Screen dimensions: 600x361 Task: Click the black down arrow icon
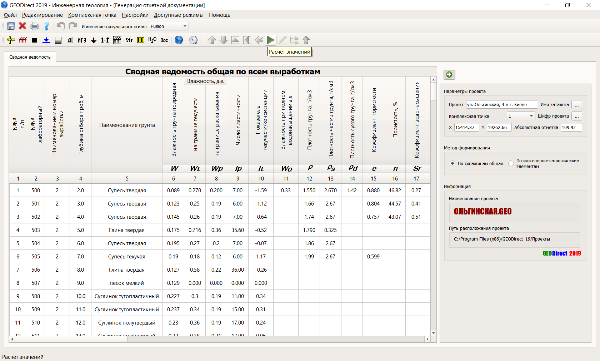(x=94, y=40)
